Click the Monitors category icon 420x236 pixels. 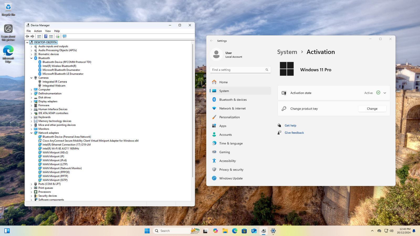click(x=36, y=129)
